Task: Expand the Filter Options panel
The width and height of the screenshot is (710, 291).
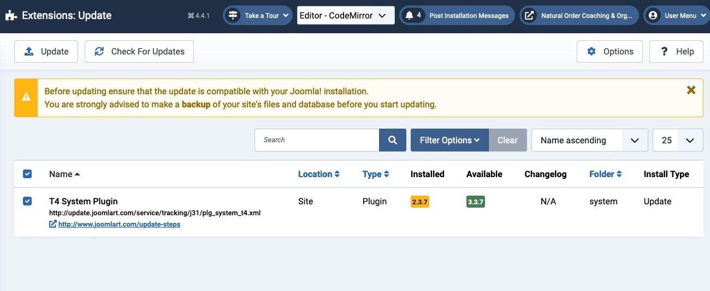Action: (449, 140)
